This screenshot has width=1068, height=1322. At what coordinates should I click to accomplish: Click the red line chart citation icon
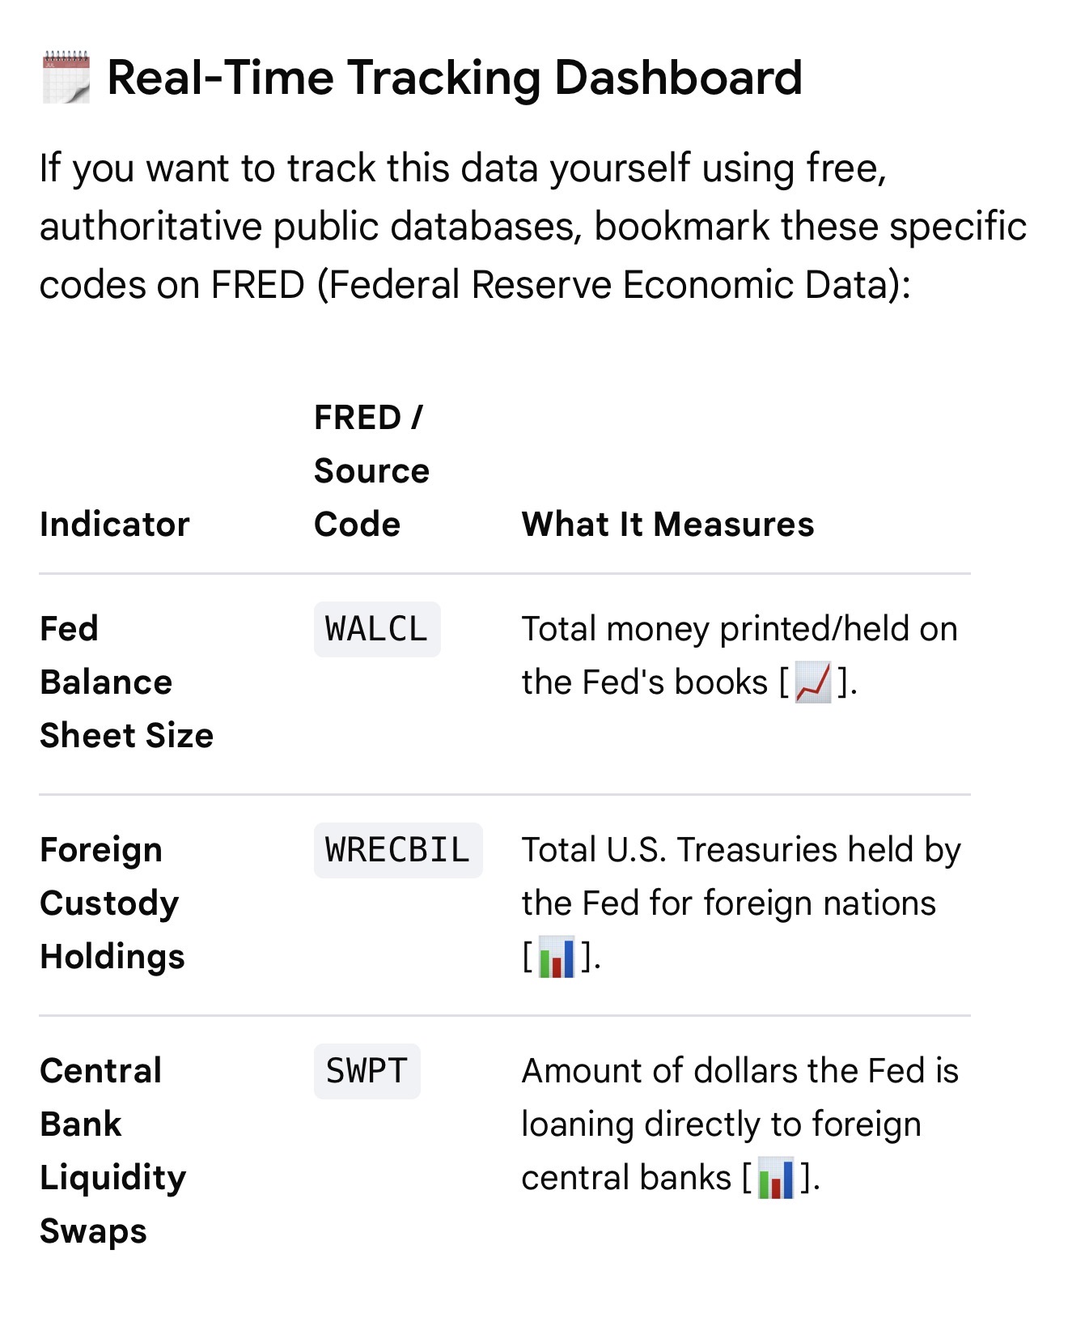click(813, 682)
